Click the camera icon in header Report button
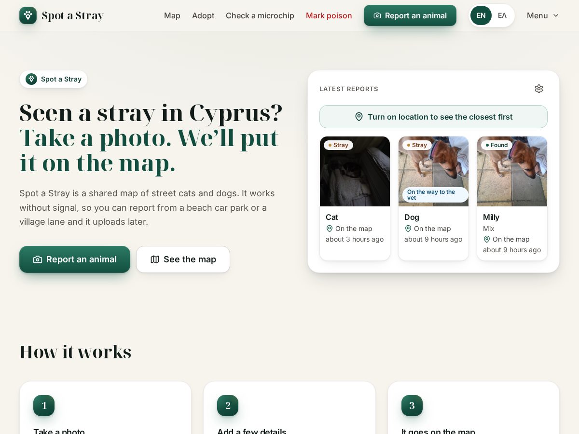 pos(377,15)
